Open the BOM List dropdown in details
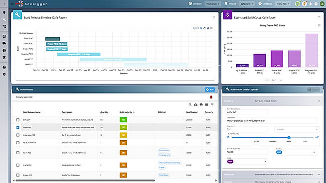The image size is (326, 183). pos(297,129)
